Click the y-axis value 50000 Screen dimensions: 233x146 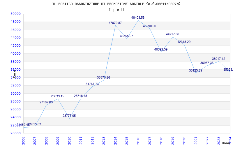(15, 14)
